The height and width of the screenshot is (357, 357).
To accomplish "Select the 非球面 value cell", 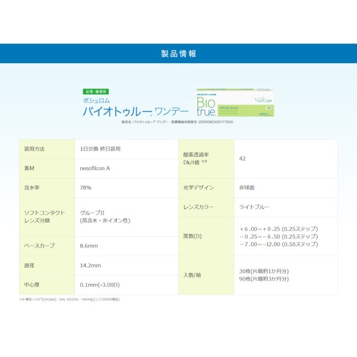I will coord(286,188).
